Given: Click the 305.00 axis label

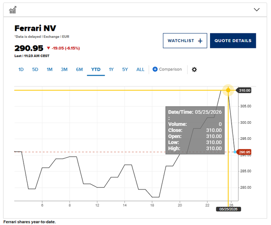Looking at the screenshot, I should [x=246, y=106].
